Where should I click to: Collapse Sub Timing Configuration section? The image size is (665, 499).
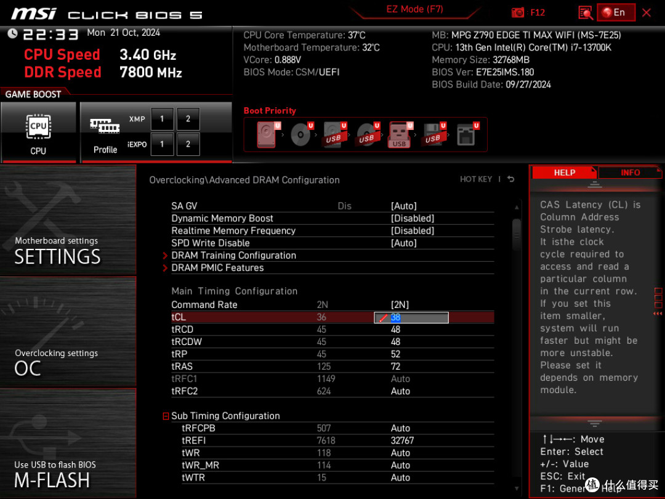[x=166, y=416]
